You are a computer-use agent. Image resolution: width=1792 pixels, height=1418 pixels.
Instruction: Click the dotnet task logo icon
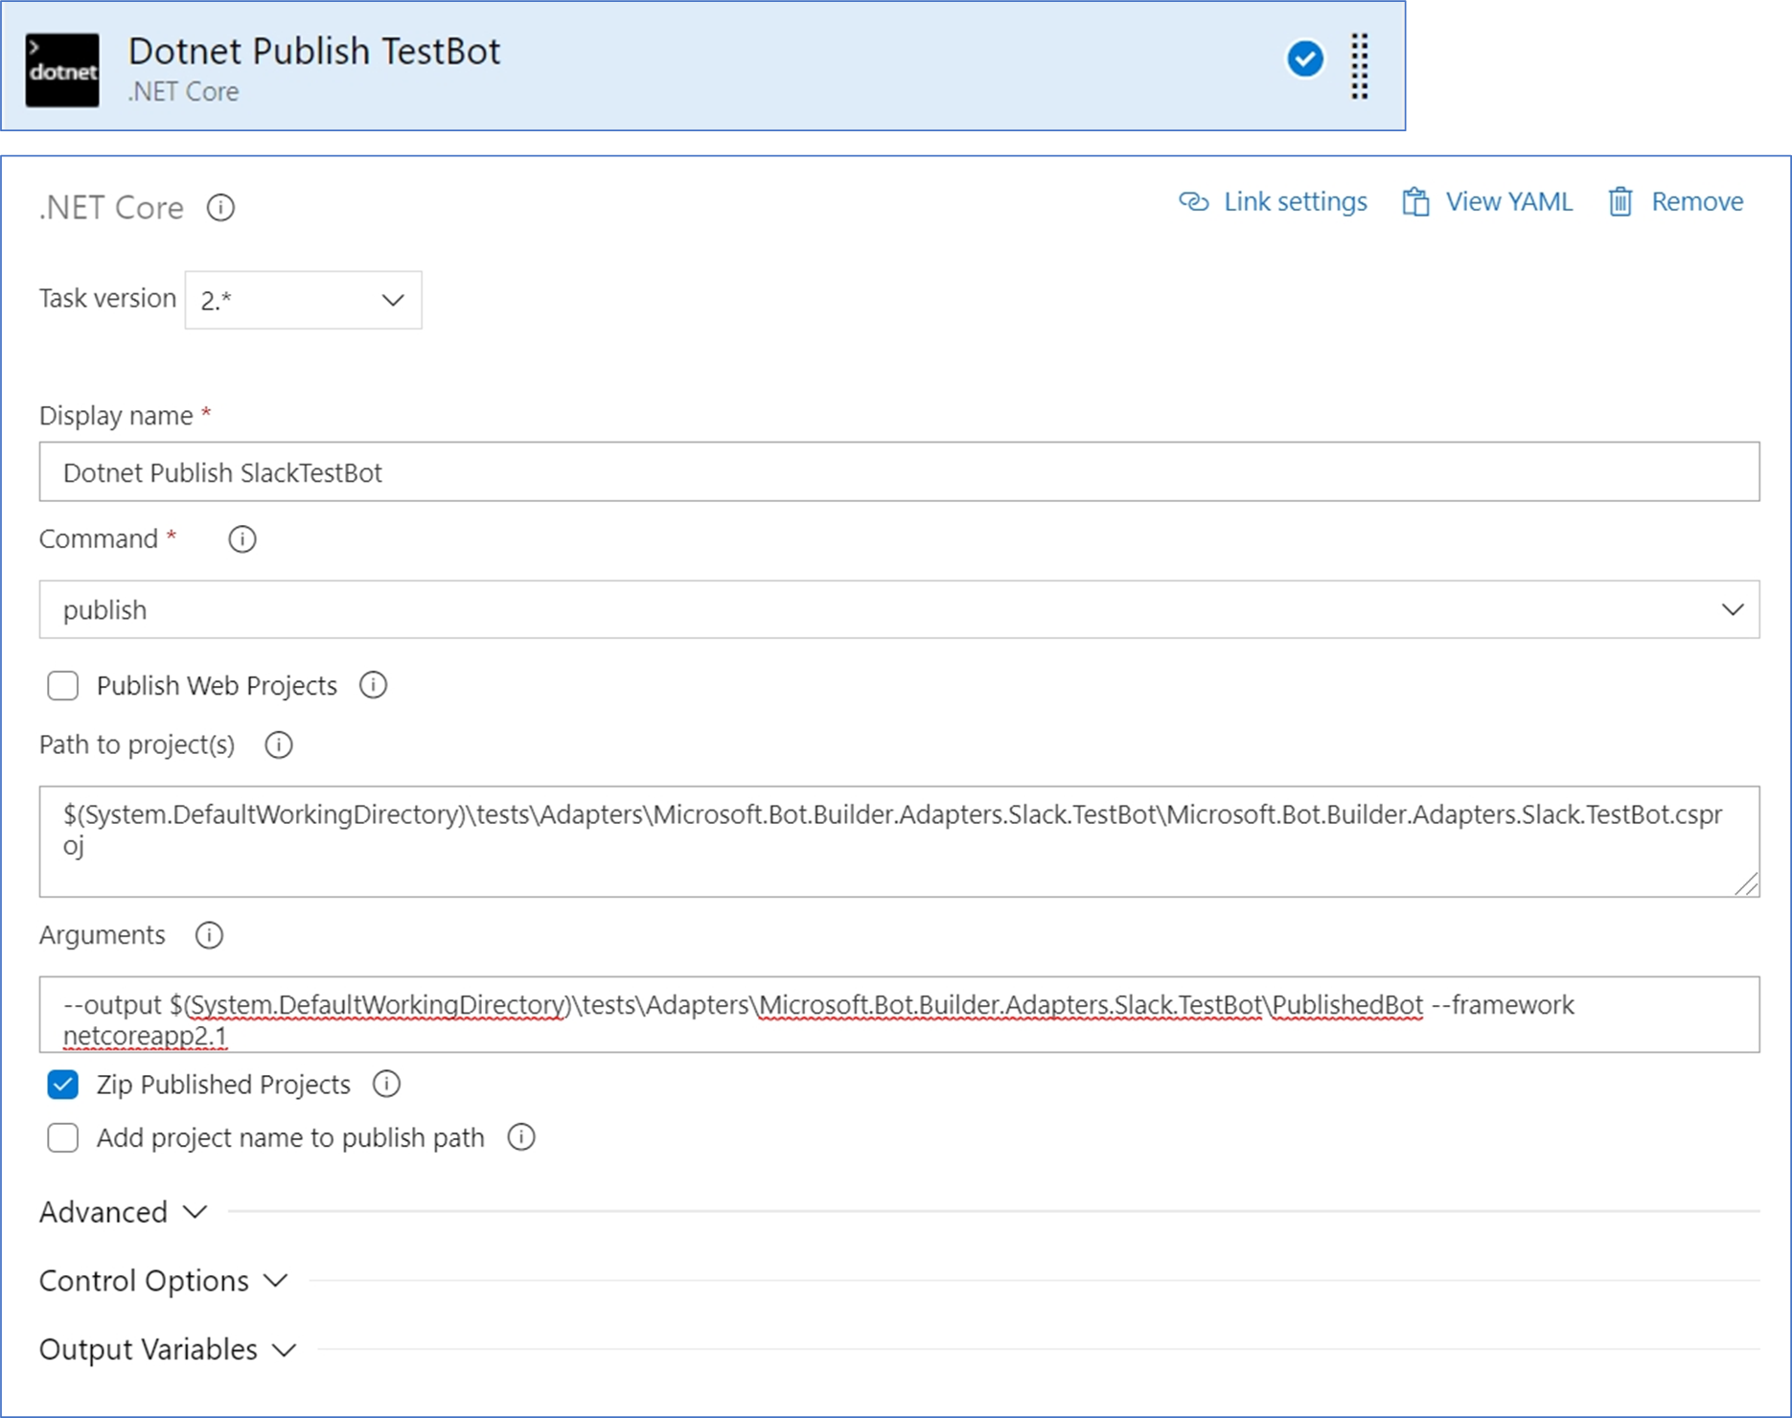coord(62,70)
